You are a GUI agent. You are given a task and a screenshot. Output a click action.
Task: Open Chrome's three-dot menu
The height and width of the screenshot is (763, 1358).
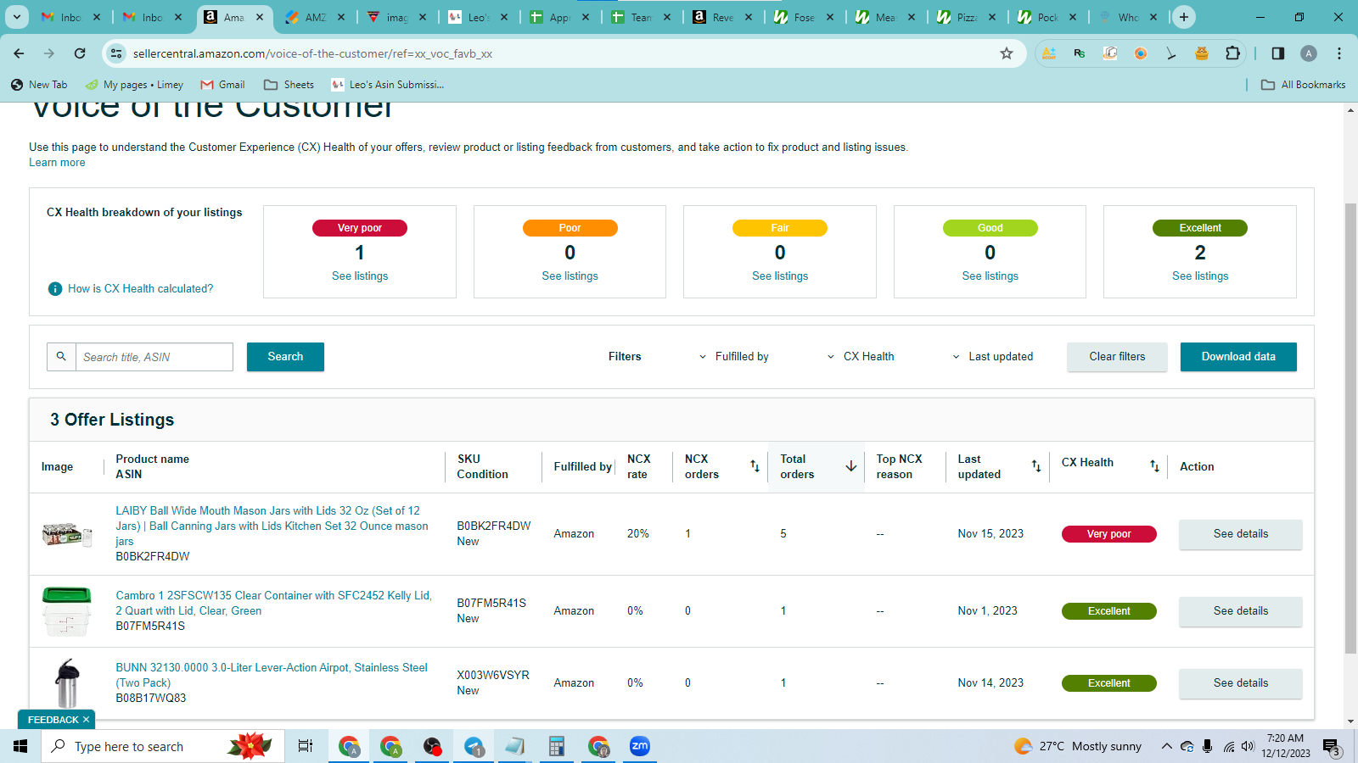point(1339,53)
